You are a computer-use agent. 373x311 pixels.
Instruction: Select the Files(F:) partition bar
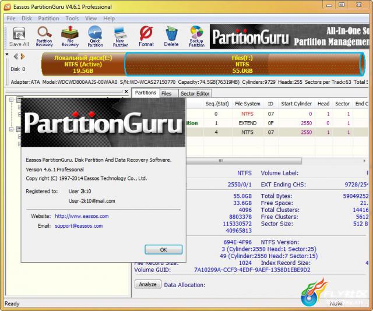pos(245,64)
